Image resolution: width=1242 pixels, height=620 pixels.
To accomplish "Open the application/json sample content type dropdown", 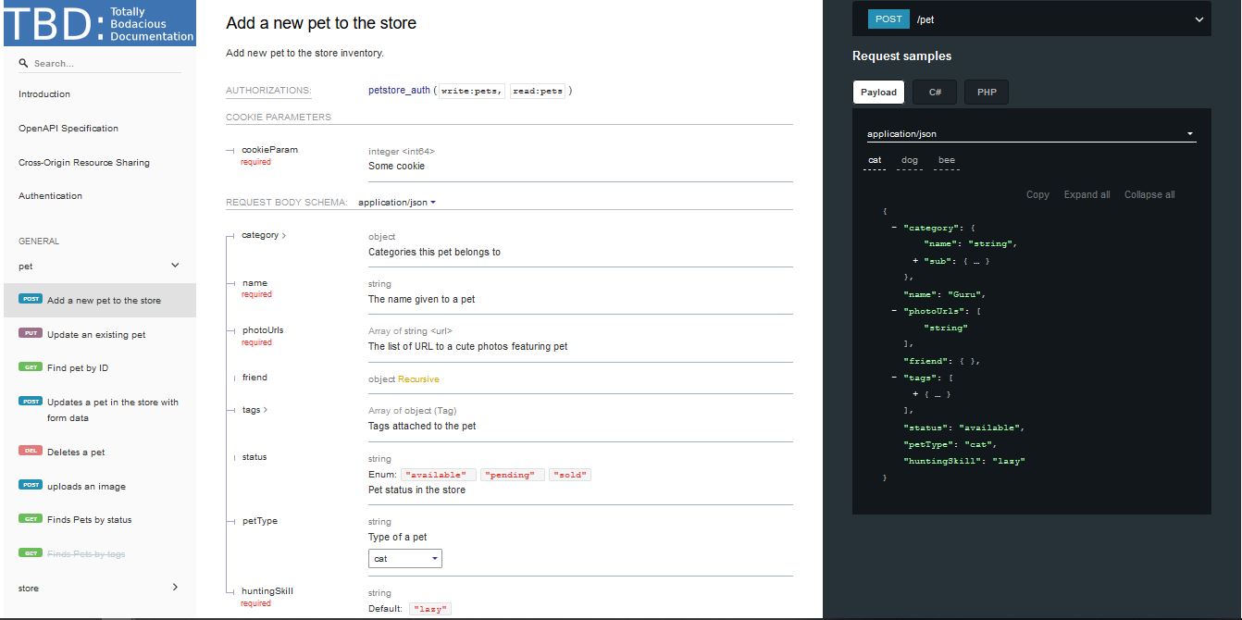I will click(x=1029, y=134).
